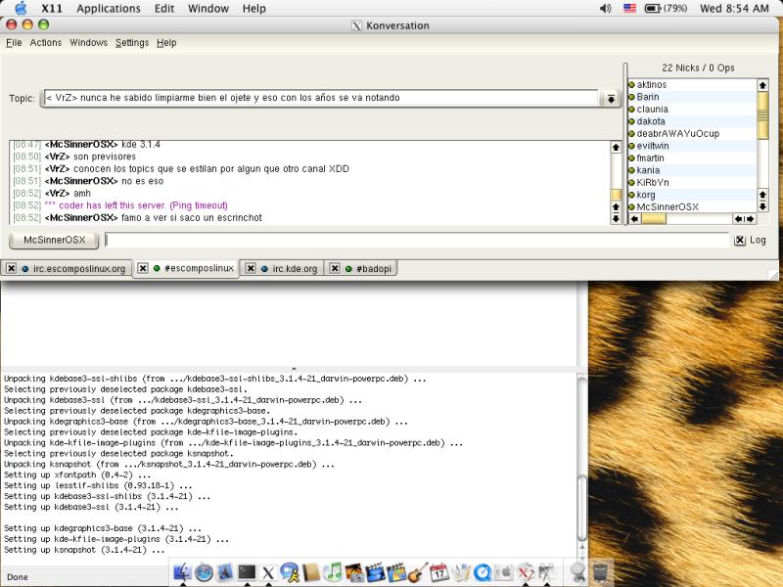The width and height of the screenshot is (783, 587).
Task: Expand the Topic history dropdown arrow
Action: 611,99
